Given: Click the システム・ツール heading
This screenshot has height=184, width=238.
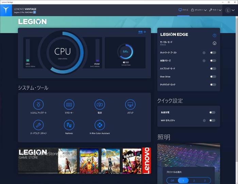Looking at the screenshot, I should click(x=33, y=88).
